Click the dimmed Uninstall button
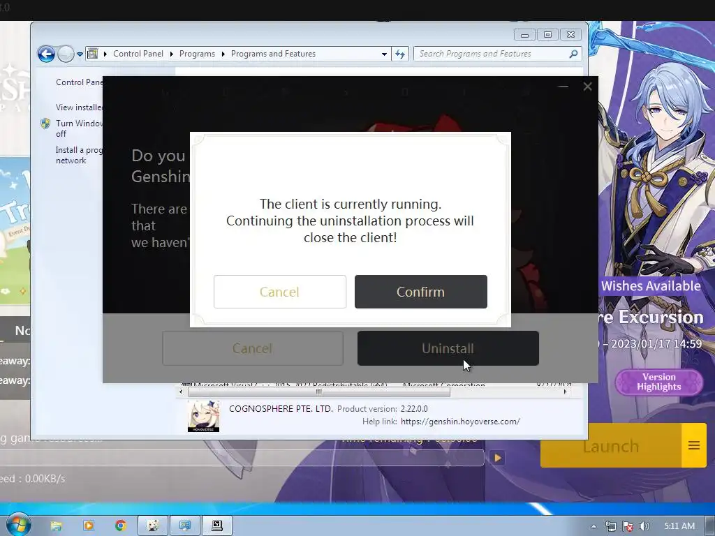The height and width of the screenshot is (536, 715). click(448, 348)
